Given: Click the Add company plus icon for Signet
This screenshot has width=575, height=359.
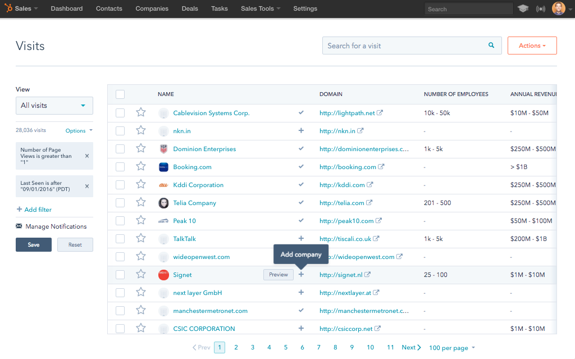Looking at the screenshot, I should tap(301, 274).
